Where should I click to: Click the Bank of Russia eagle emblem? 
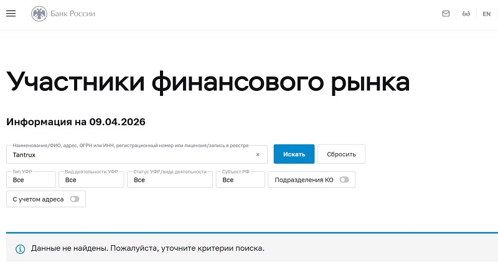point(39,14)
